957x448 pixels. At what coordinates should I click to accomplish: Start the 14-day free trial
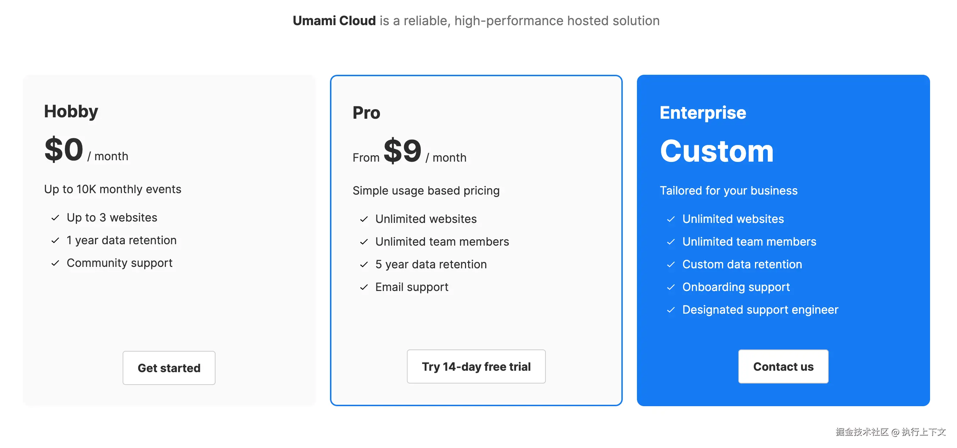[476, 366]
